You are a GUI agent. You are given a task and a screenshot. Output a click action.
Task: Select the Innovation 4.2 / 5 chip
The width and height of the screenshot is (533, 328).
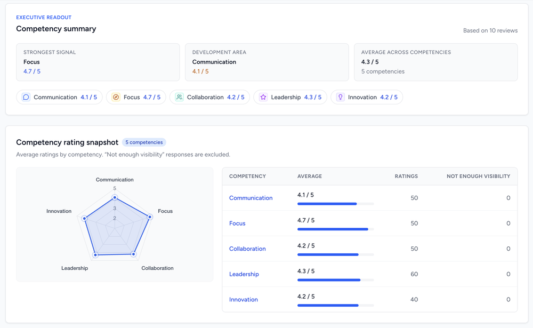[367, 97]
